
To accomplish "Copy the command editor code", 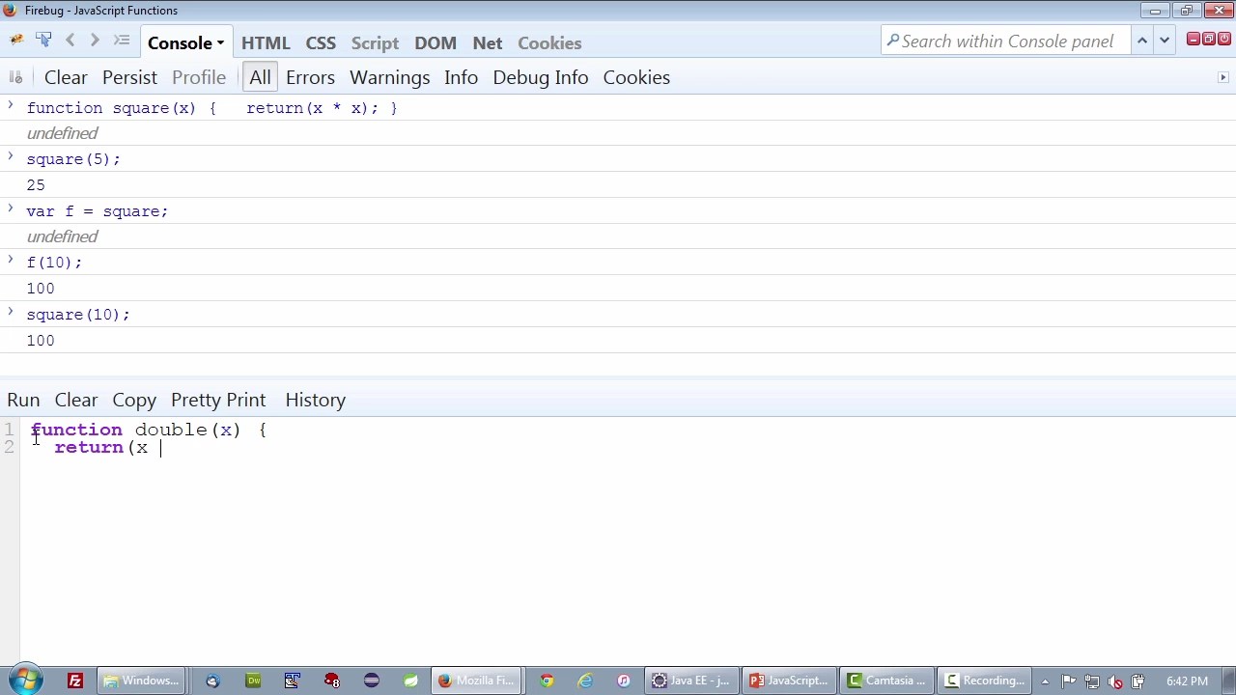I will pyautogui.click(x=134, y=400).
